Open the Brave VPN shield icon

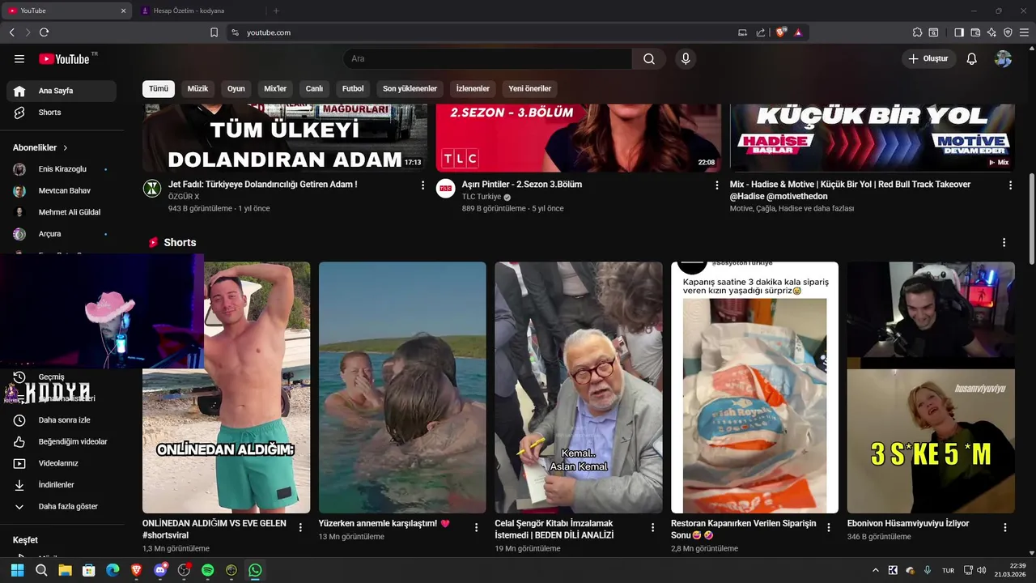point(1008,32)
